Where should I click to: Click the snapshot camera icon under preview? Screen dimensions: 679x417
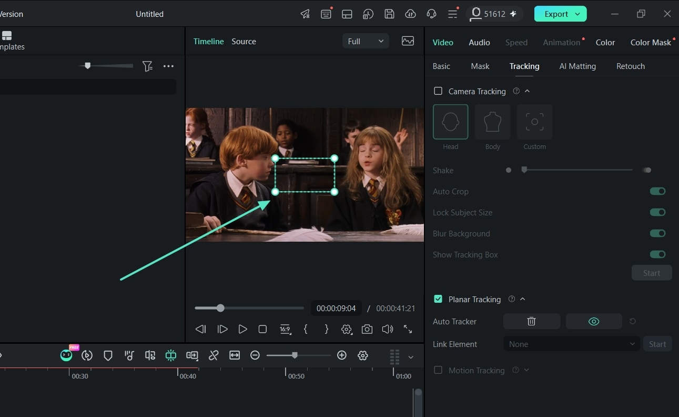(367, 329)
